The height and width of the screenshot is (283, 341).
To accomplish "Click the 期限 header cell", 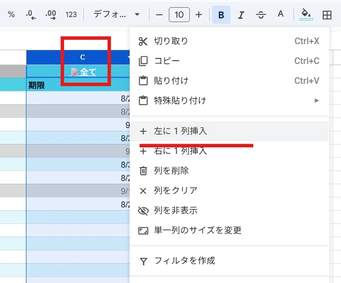I will tap(78, 85).
